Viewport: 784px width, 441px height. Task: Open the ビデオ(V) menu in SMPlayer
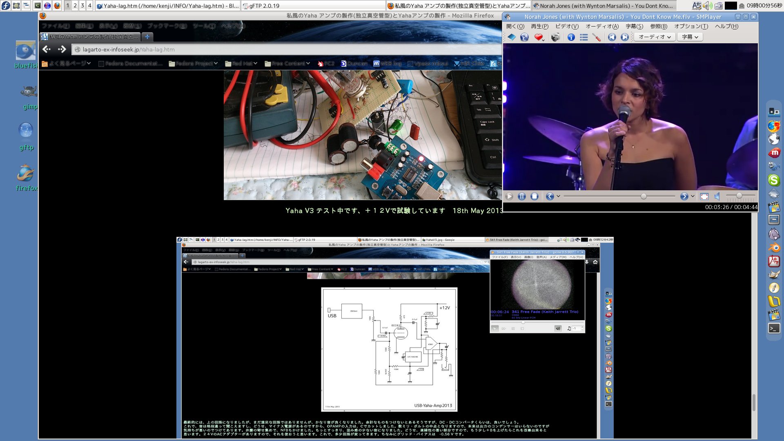(567, 27)
